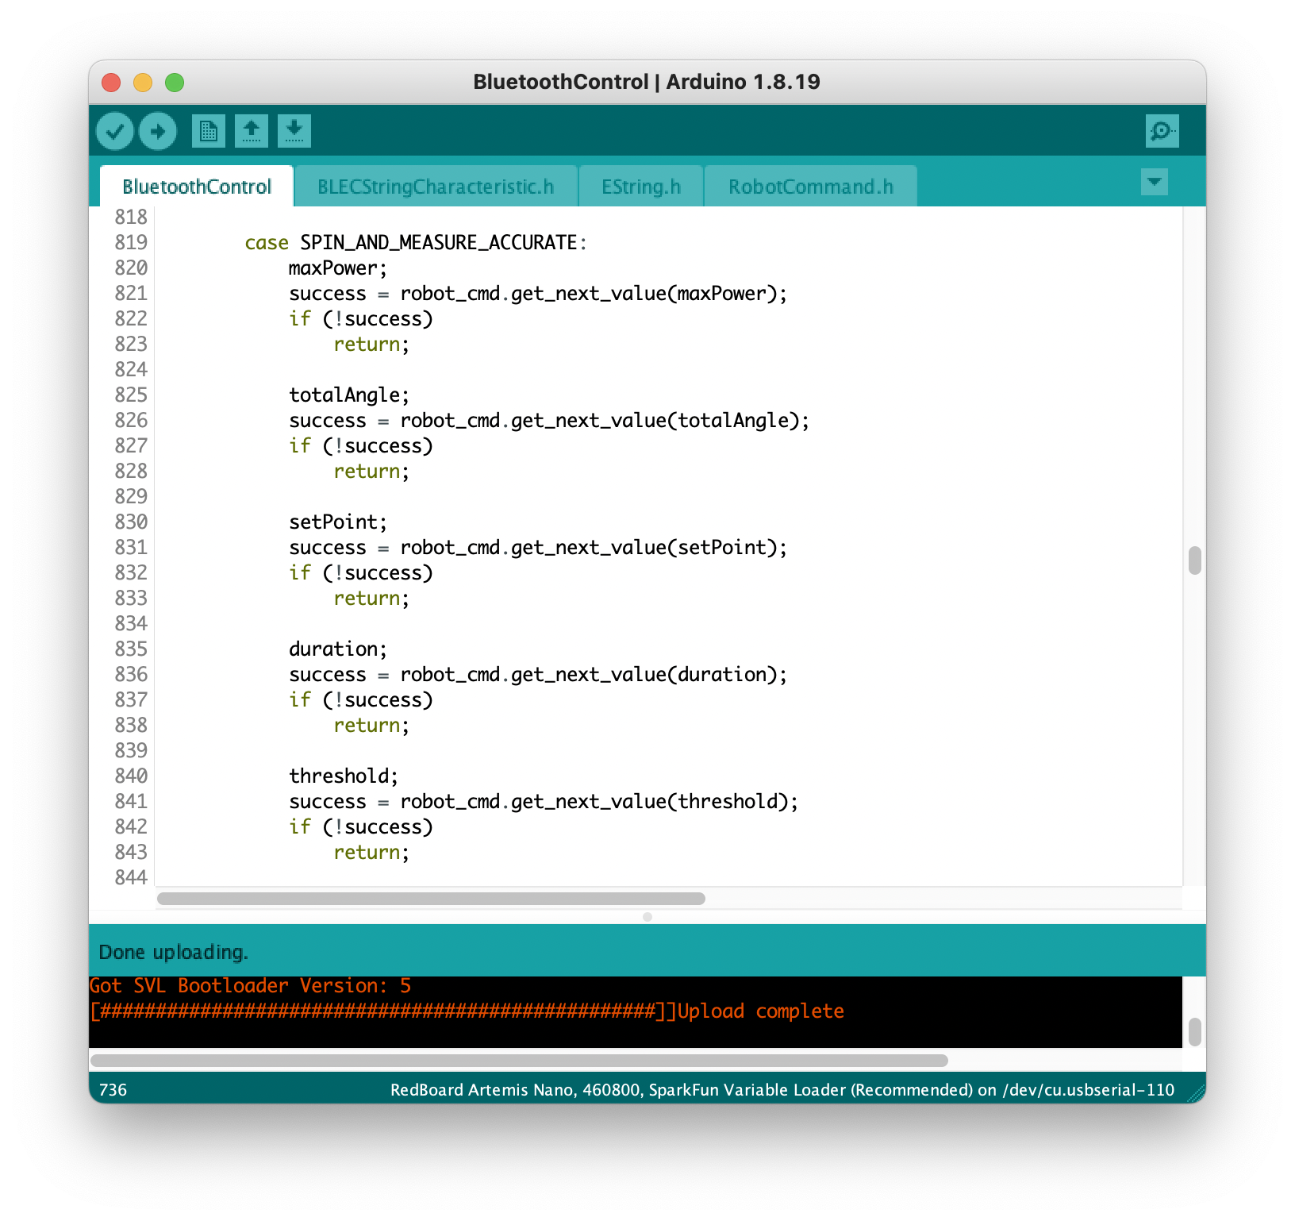Create a new sketch with the New icon

(209, 131)
